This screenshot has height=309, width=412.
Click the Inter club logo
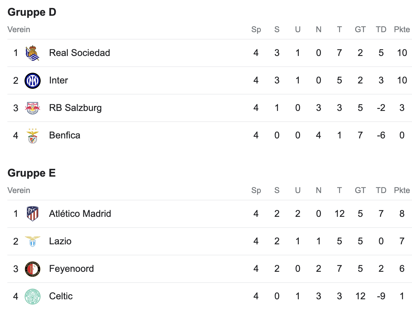[33, 80]
